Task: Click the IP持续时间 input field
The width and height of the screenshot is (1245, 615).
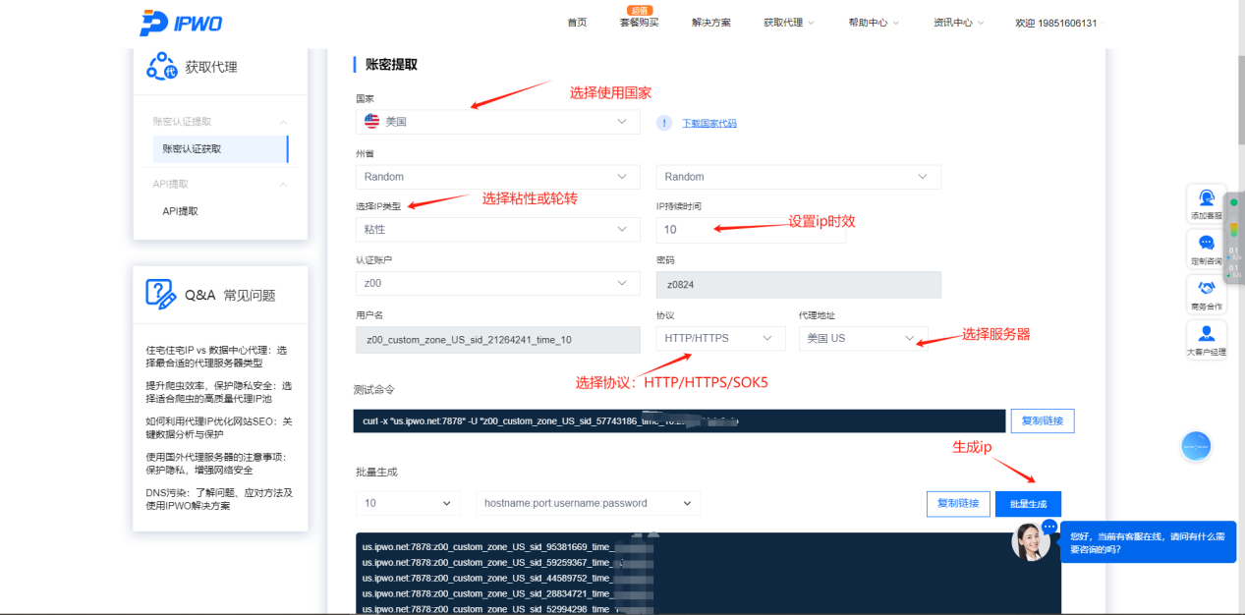Action: (750, 230)
